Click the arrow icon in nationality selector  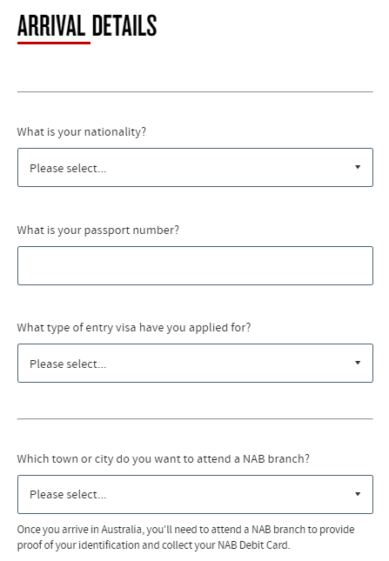point(357,167)
